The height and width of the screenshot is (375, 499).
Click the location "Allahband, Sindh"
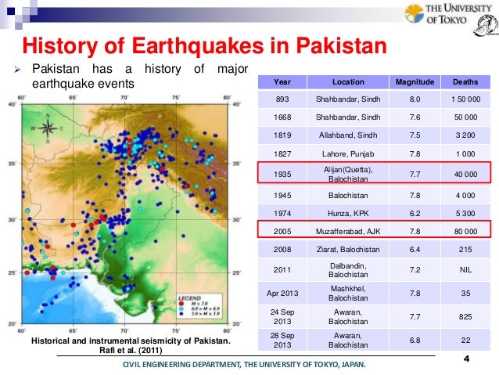348,135
